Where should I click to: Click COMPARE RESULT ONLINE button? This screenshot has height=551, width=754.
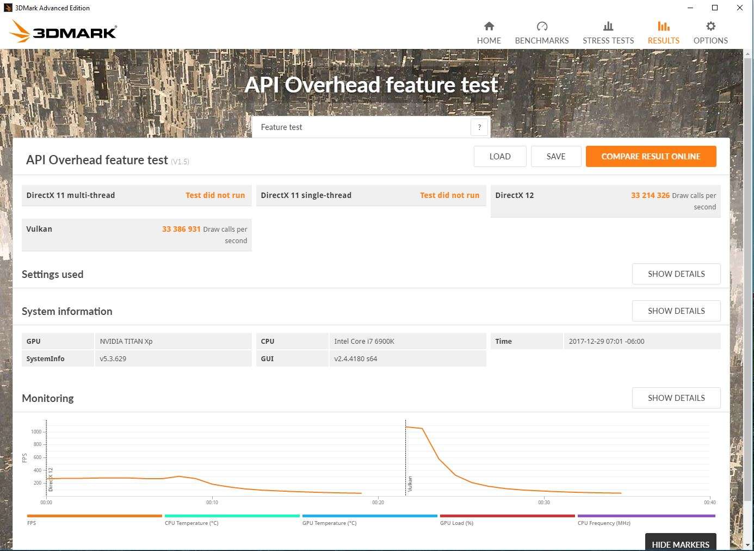click(x=651, y=156)
